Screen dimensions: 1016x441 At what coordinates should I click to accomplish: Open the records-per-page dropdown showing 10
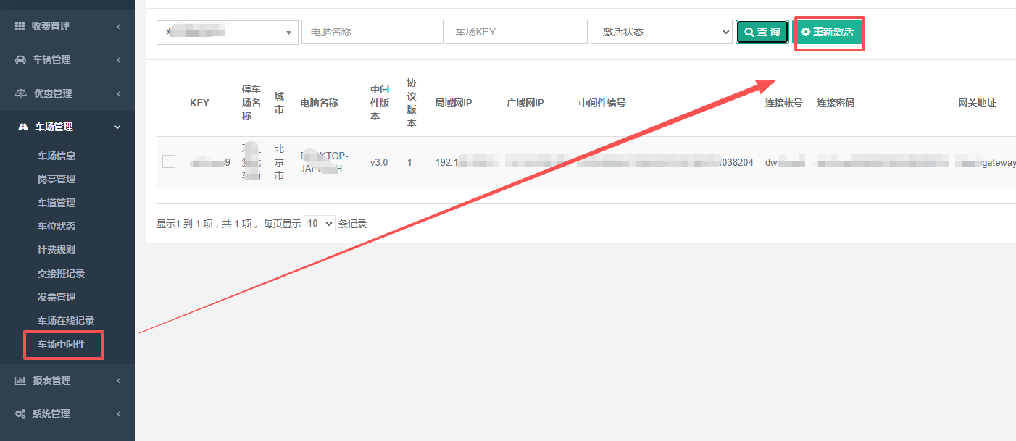(320, 224)
